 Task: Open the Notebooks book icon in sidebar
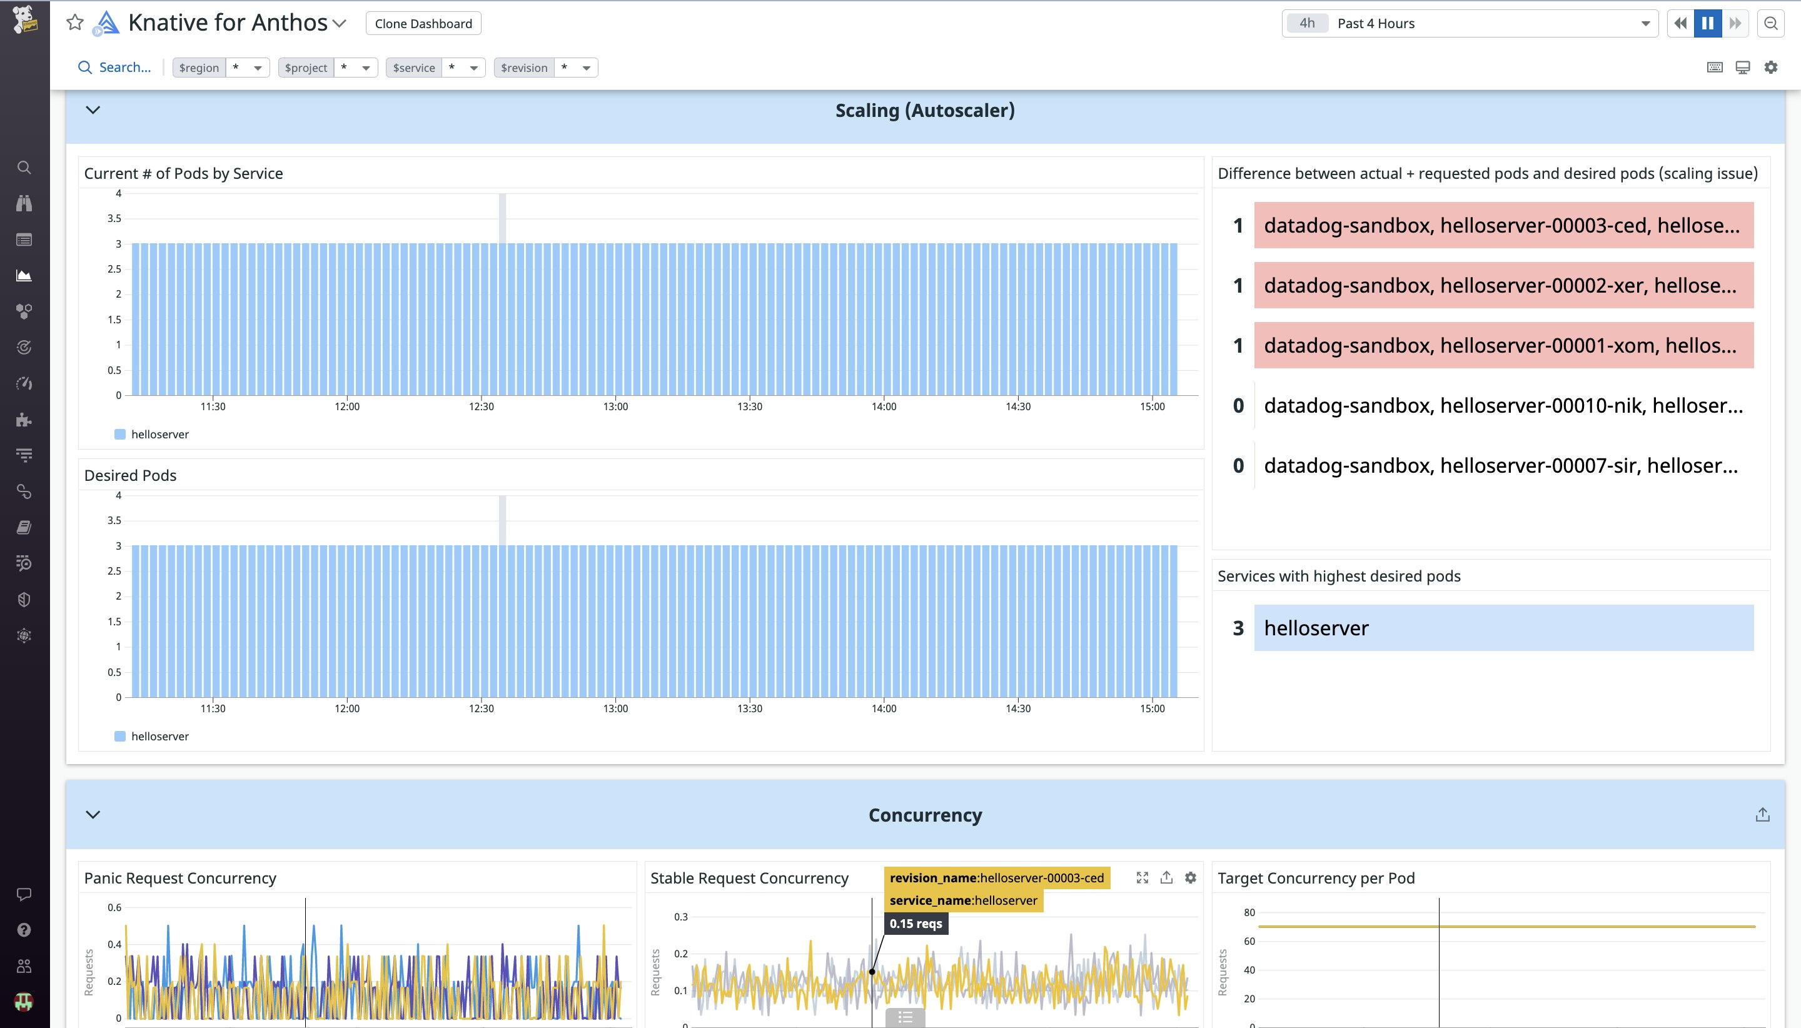pos(24,527)
